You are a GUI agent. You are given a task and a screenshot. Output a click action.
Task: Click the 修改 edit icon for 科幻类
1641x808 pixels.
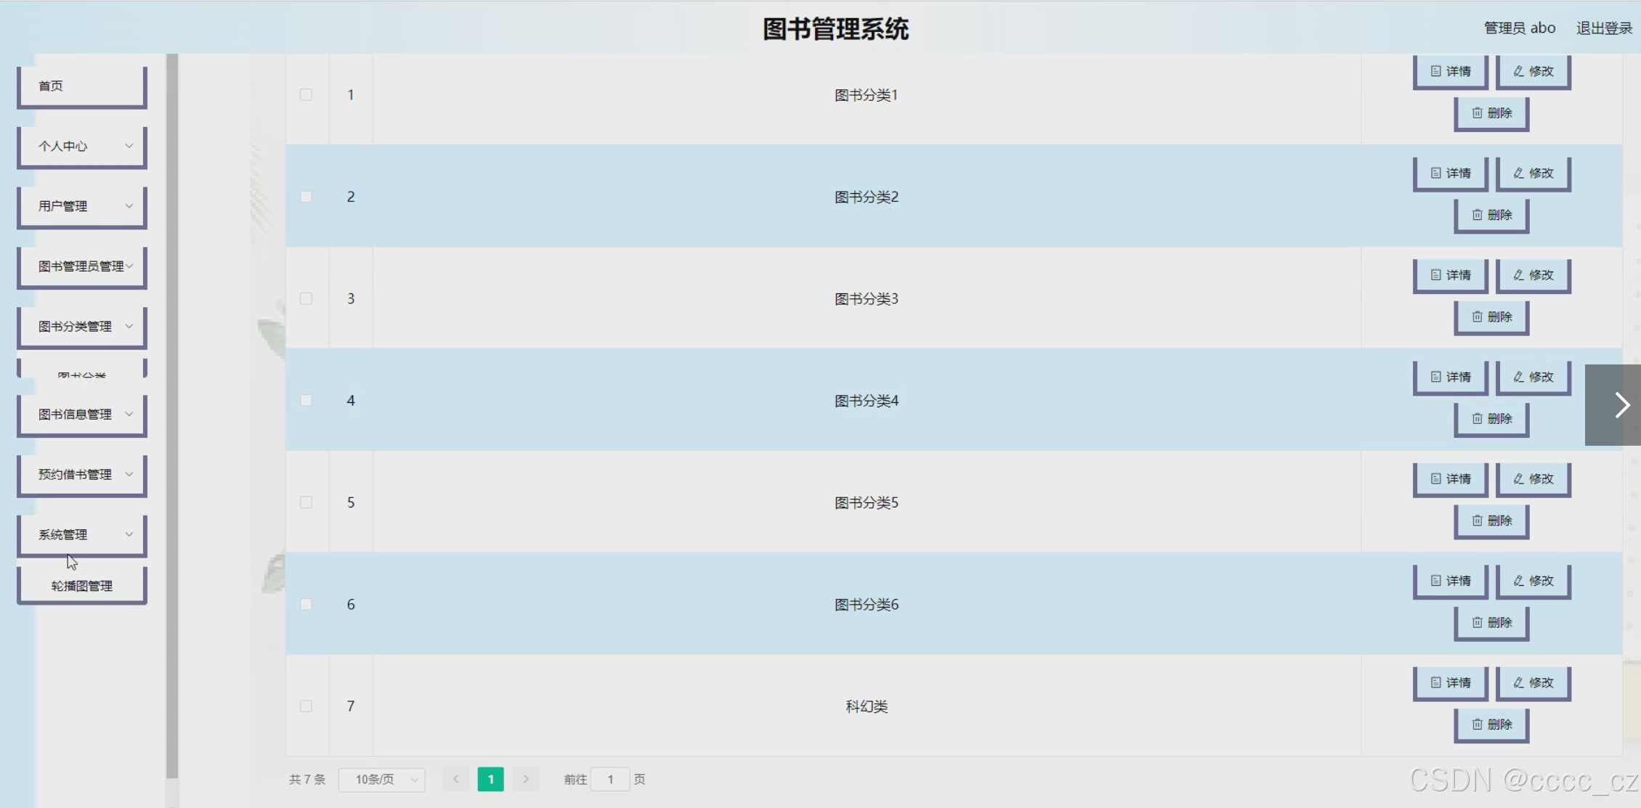coord(1519,682)
